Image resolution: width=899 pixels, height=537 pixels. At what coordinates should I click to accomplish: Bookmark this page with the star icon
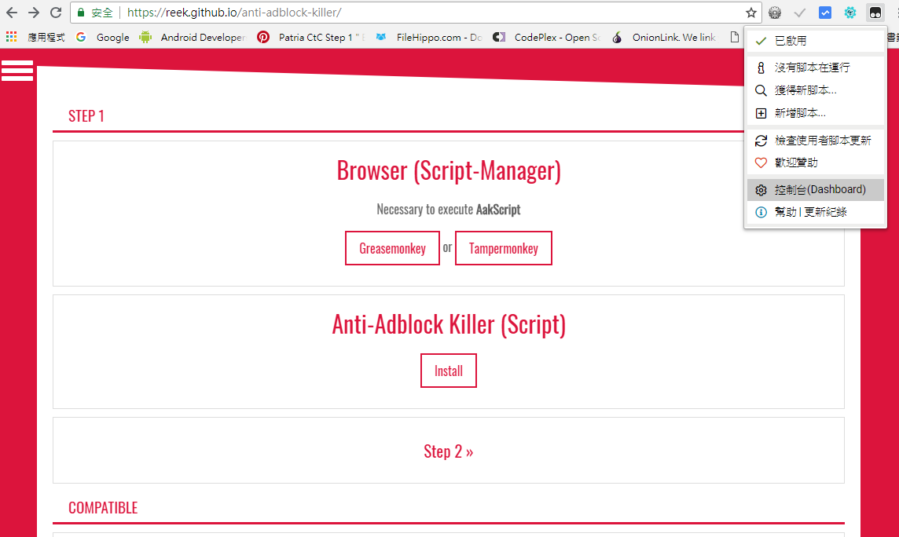coord(751,13)
